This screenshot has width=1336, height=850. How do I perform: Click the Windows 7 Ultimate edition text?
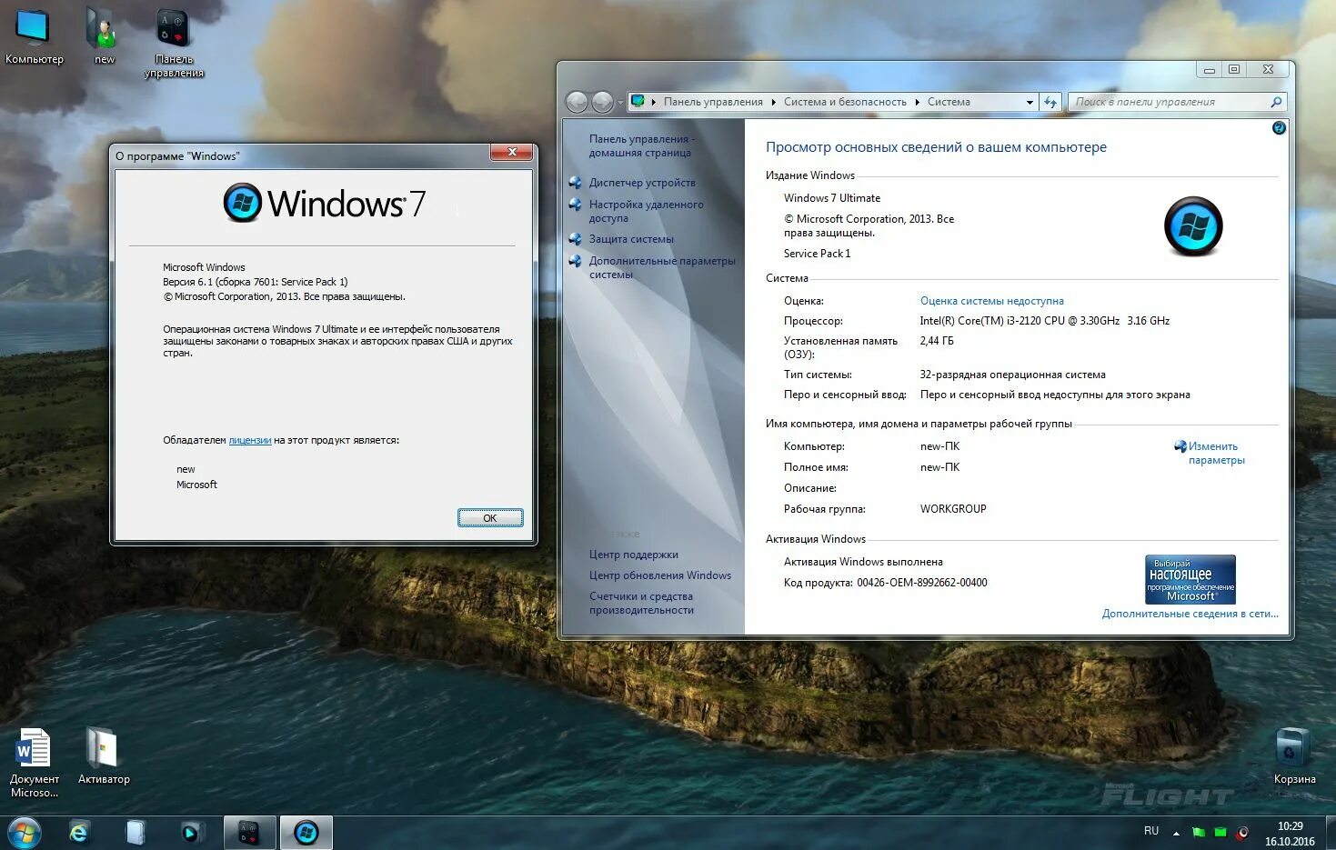[832, 198]
